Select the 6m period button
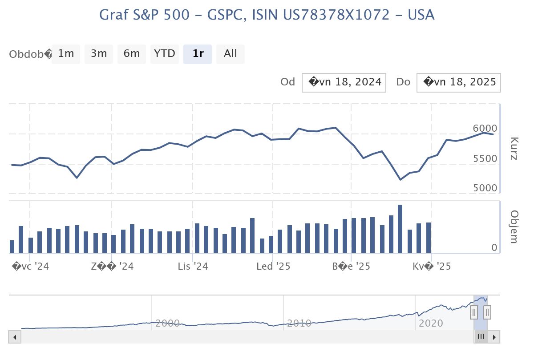The width and height of the screenshot is (534, 356). click(132, 53)
